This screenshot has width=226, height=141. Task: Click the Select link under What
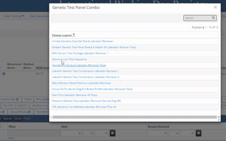tap(11, 138)
